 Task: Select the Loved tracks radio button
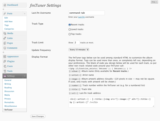click(x=70, y=29)
